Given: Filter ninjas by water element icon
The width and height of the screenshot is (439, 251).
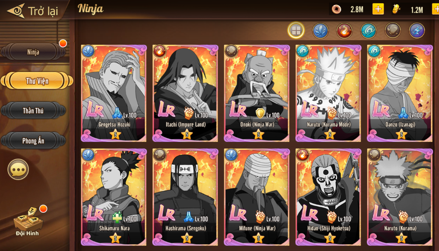Looking at the screenshot, I should tap(320, 30).
